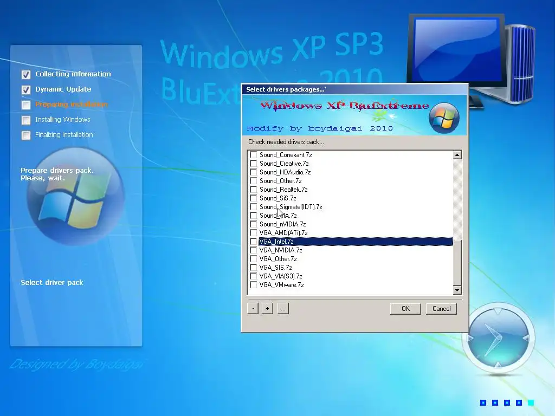Screen dimensions: 555x416
Task: Select the VGA_VIA(S3).7z checkbox
Action: tap(254, 276)
